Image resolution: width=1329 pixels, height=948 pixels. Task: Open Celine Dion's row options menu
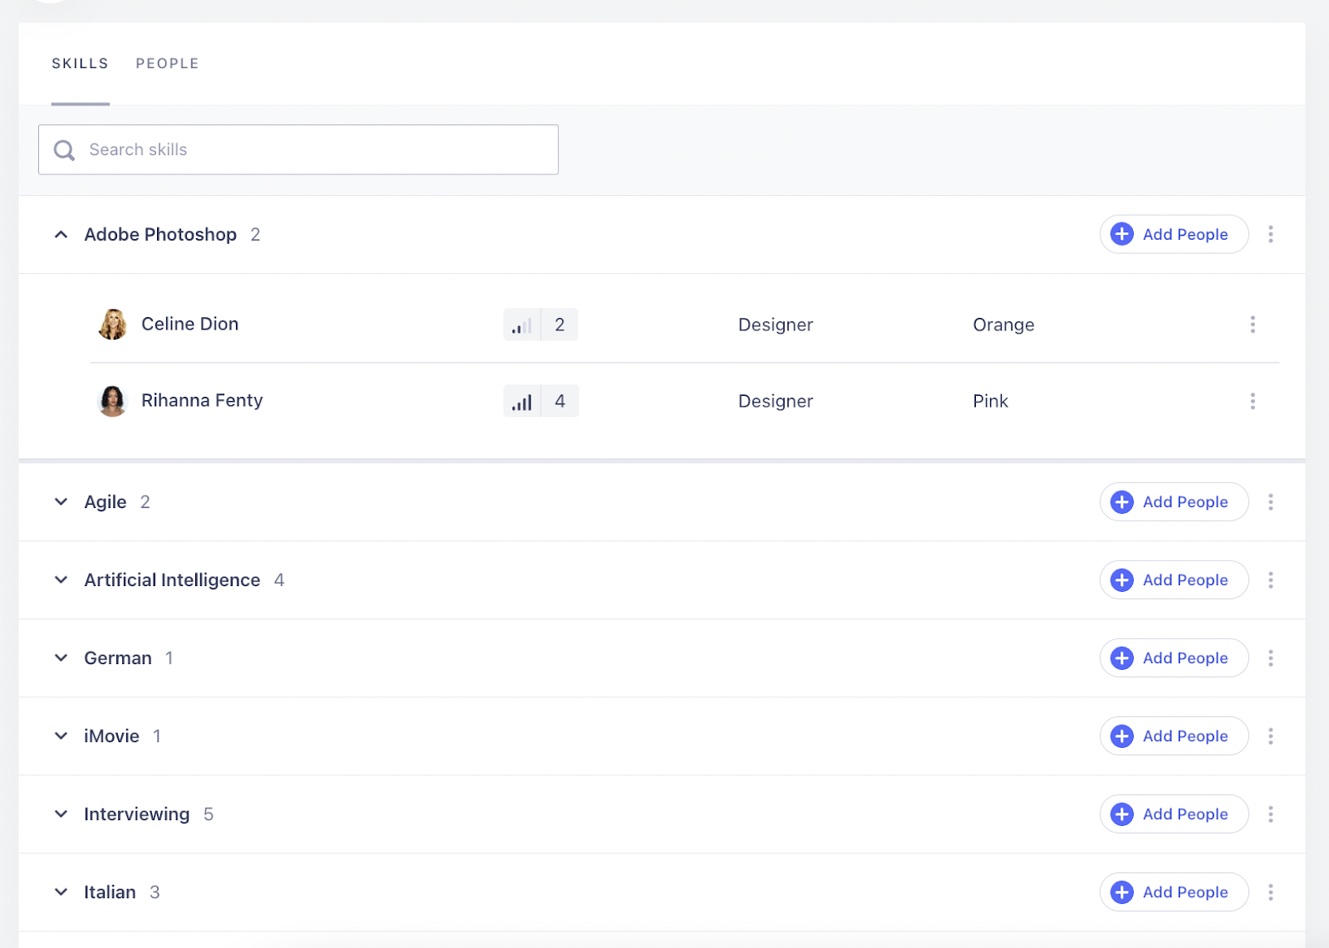click(x=1253, y=325)
